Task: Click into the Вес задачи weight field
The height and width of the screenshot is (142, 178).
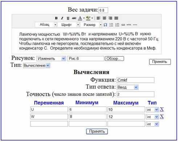Action: [x=103, y=10]
